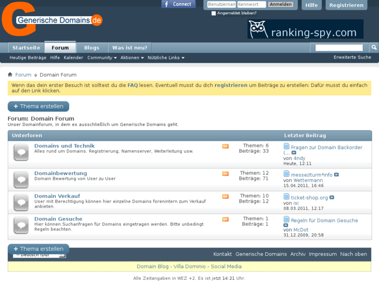Toggle the Angemeldet bleiben checkbox
Viewport: 379px width, 284px height.
pyautogui.click(x=213, y=14)
